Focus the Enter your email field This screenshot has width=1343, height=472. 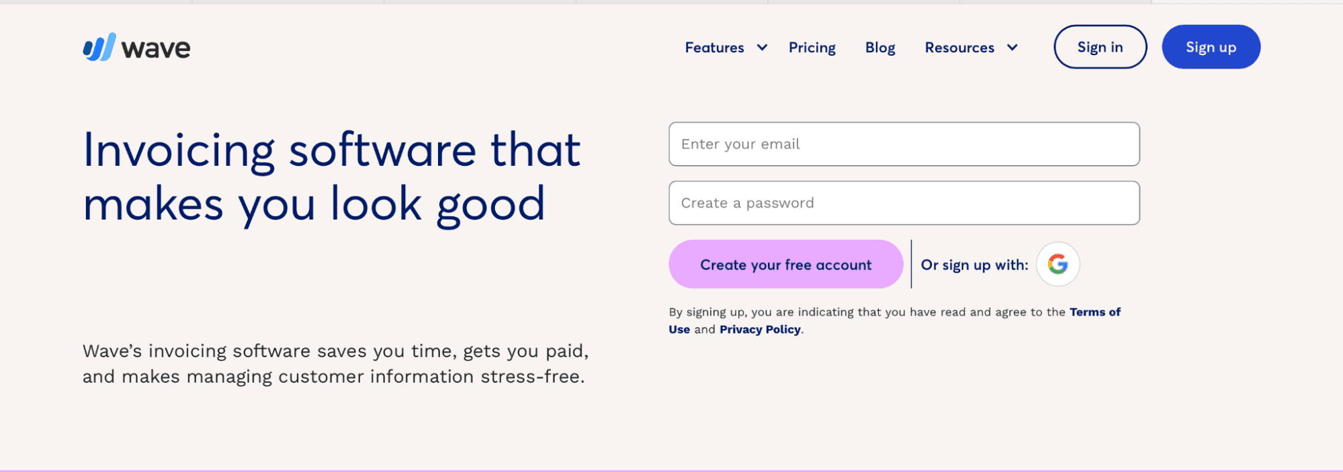(x=904, y=144)
